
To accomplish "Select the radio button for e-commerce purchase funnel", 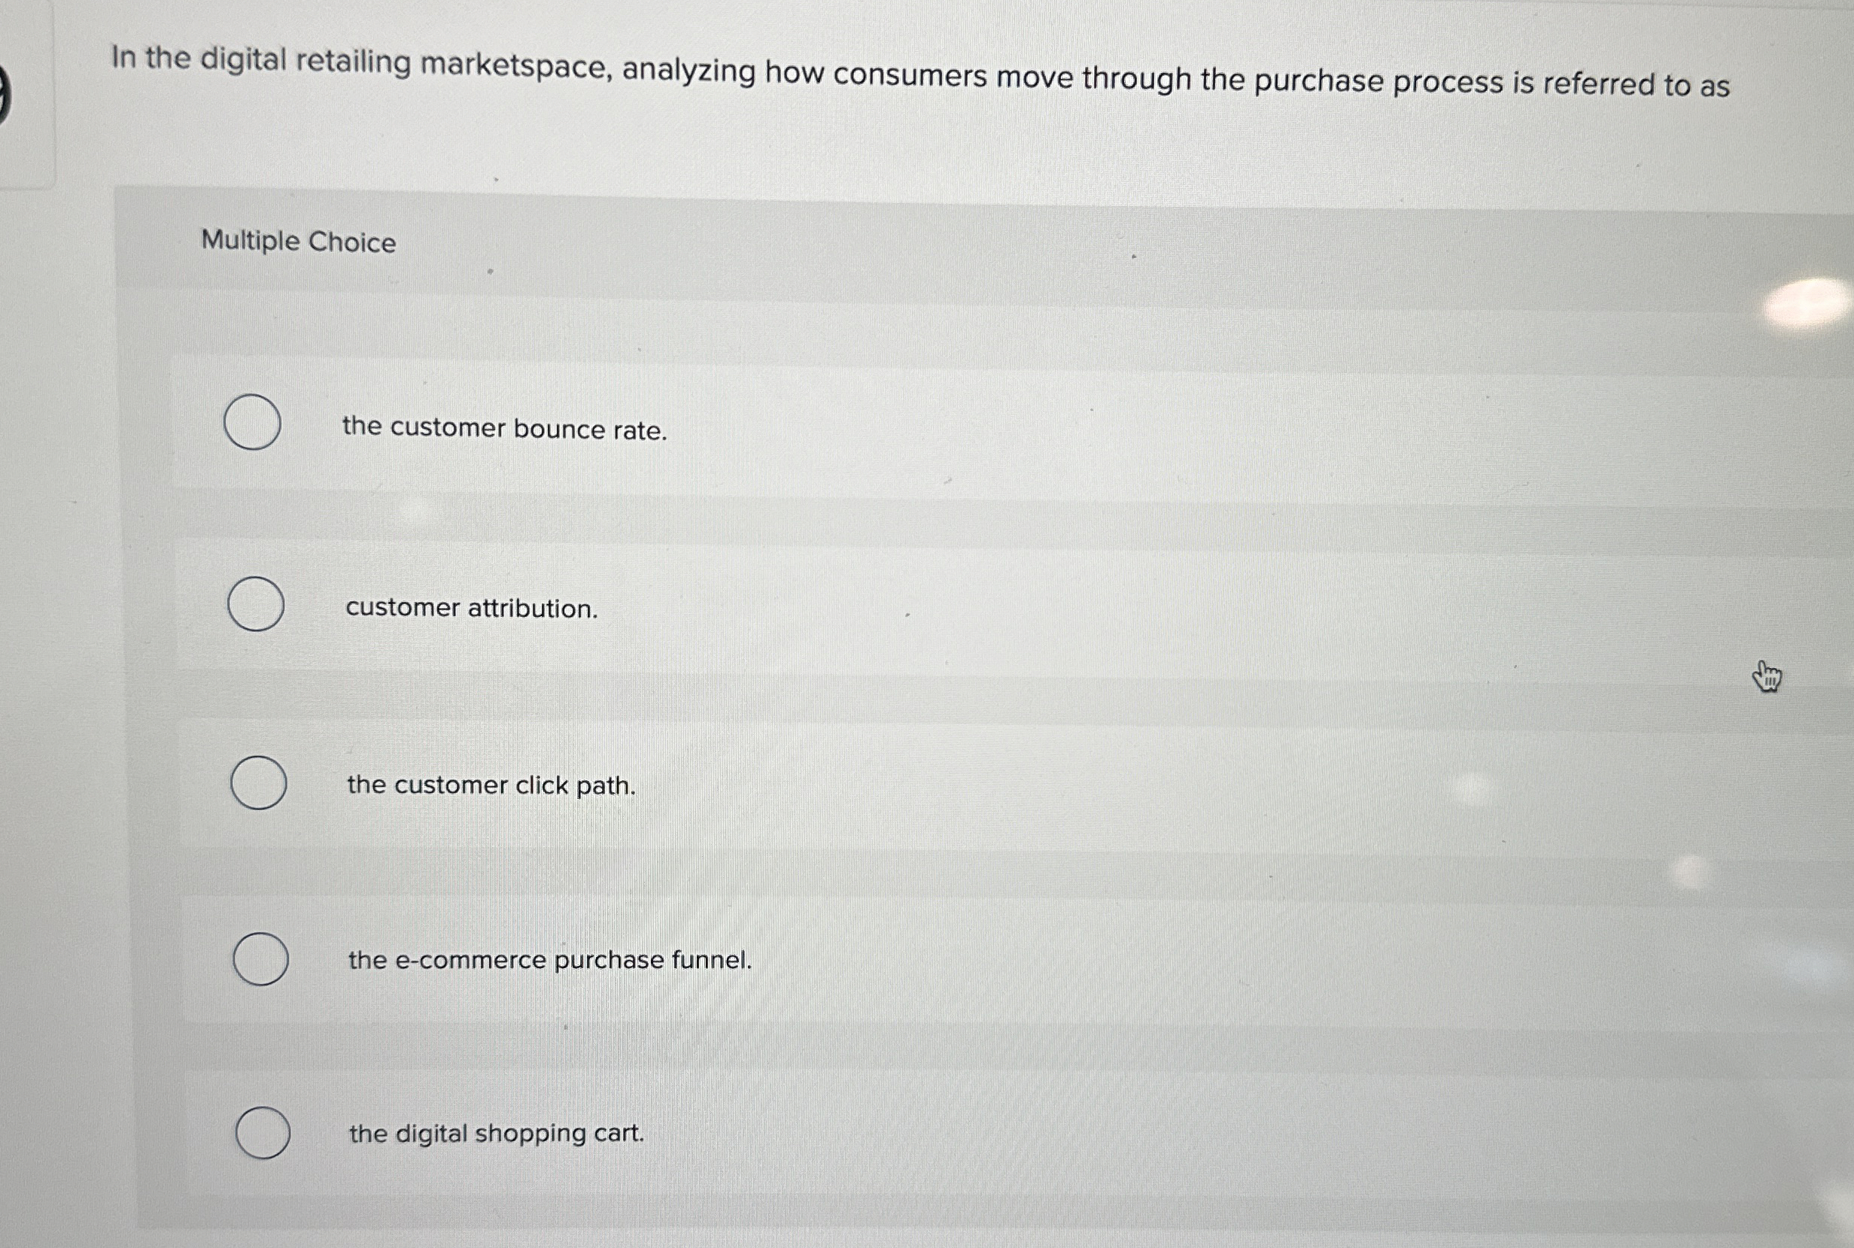I will [x=261, y=961].
